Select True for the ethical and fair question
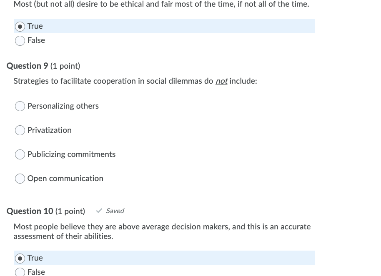The height and width of the screenshot is (276, 381). 20,26
